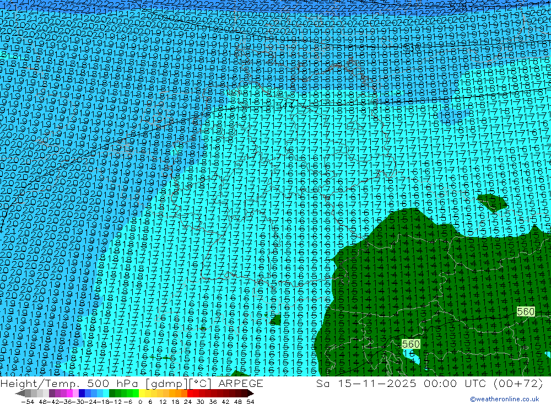Image resolution: width=551 pixels, height=404 pixels.
Task: Click the date 15-11-2025 in header
Action: click(x=377, y=383)
